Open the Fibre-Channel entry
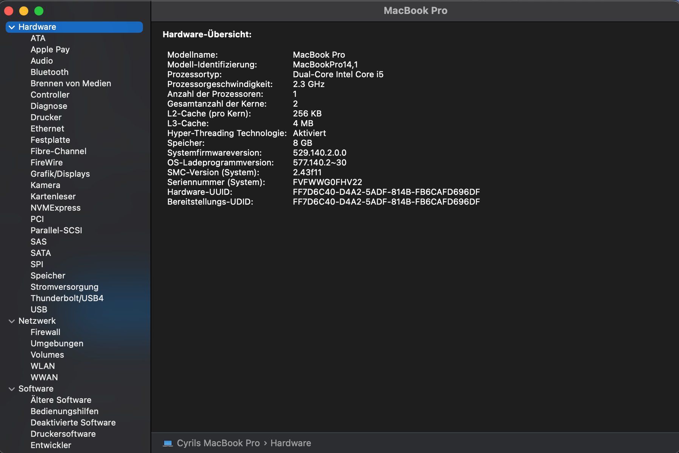Viewport: 679px width, 453px height. 58,152
